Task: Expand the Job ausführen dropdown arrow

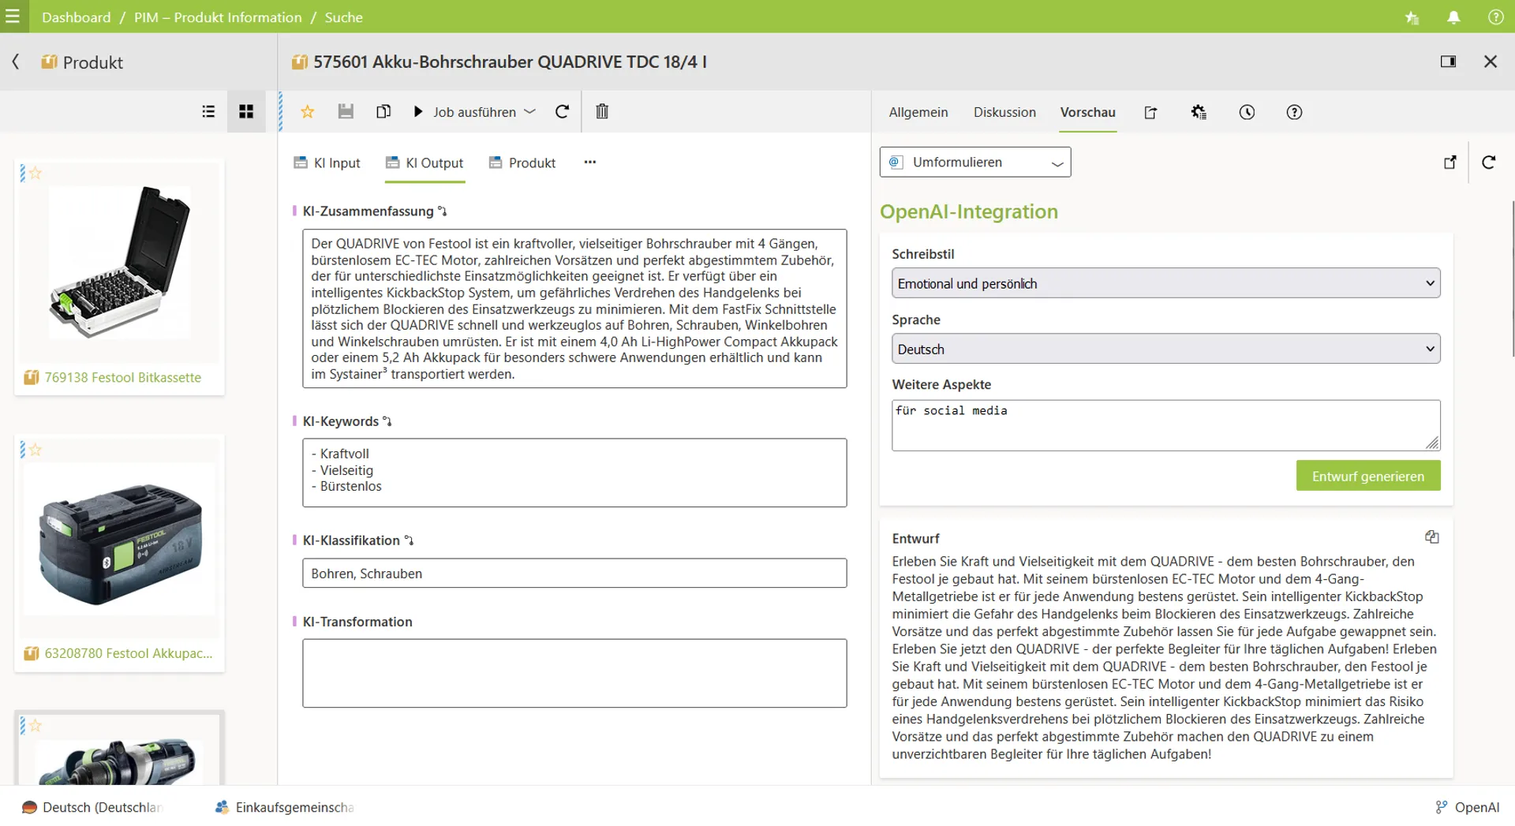Action: (x=530, y=112)
